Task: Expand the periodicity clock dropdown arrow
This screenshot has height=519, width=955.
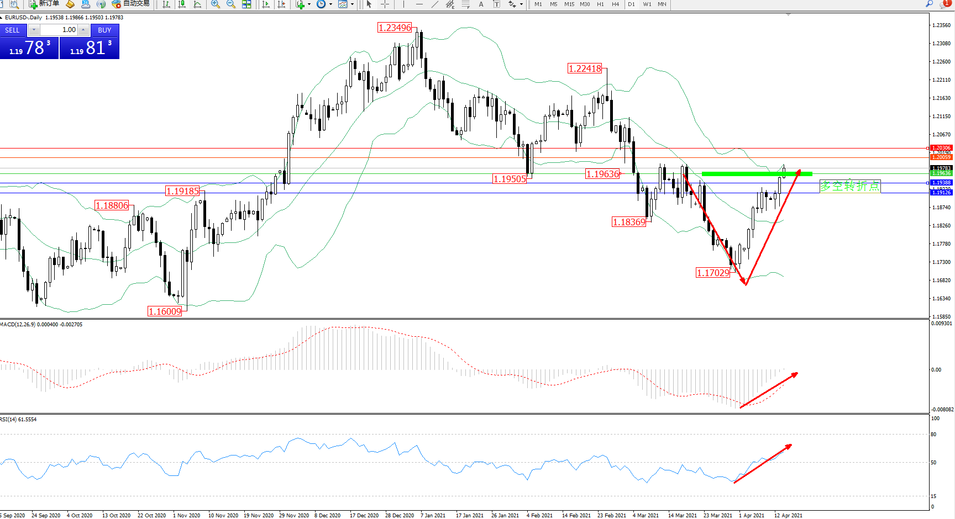Action: point(330,4)
